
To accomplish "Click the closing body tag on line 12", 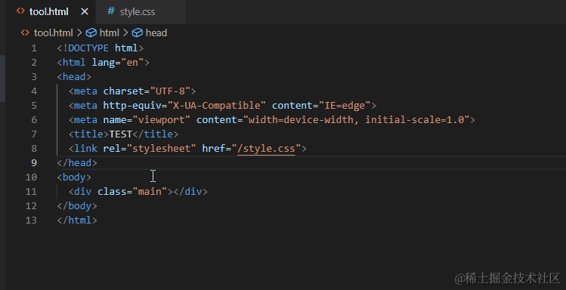I will pyautogui.click(x=77, y=206).
